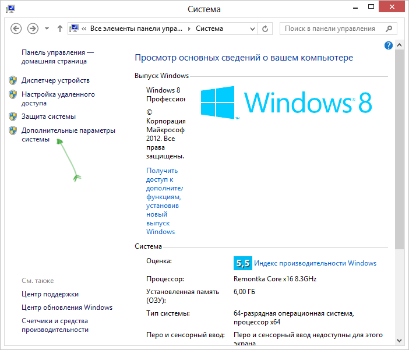Open the recent locations dropdown arrow
This screenshot has width=409, height=350.
point(47,29)
